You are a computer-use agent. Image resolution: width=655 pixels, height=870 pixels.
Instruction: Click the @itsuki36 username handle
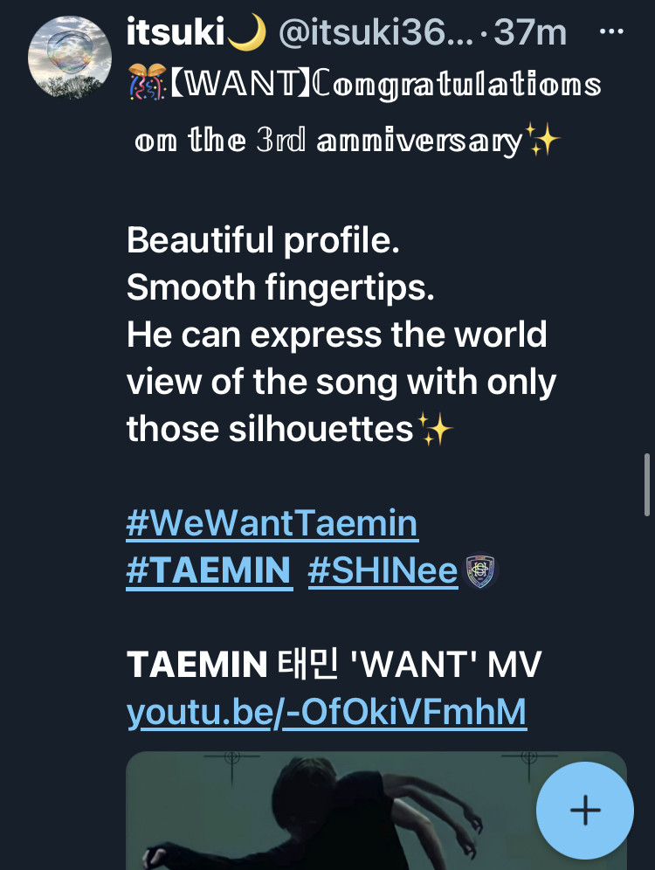376,32
